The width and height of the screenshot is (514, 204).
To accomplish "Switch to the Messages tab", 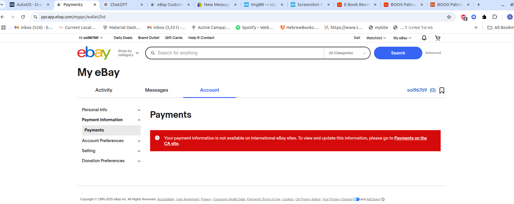I will coord(157,90).
